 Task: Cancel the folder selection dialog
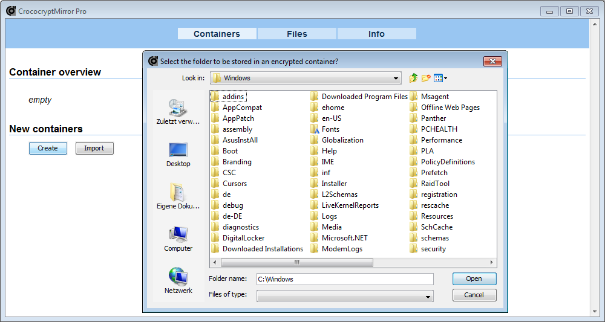click(474, 295)
